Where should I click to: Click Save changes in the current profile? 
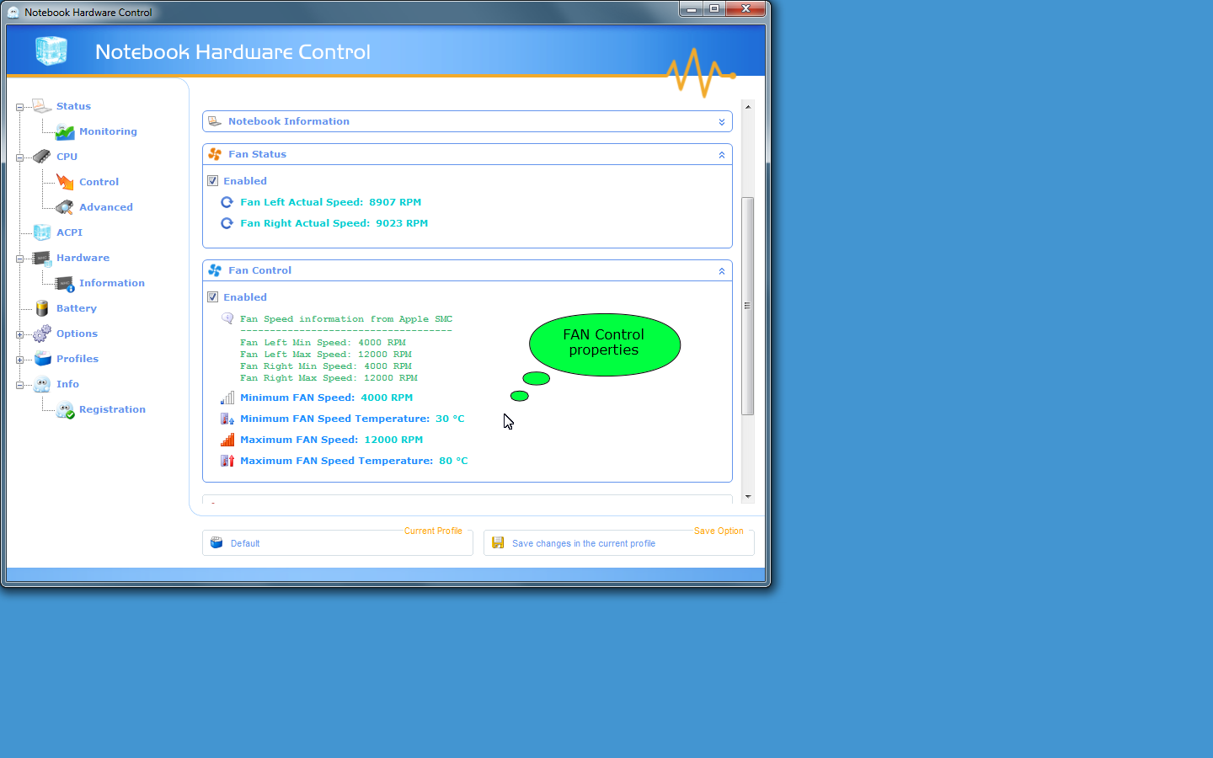pos(583,543)
